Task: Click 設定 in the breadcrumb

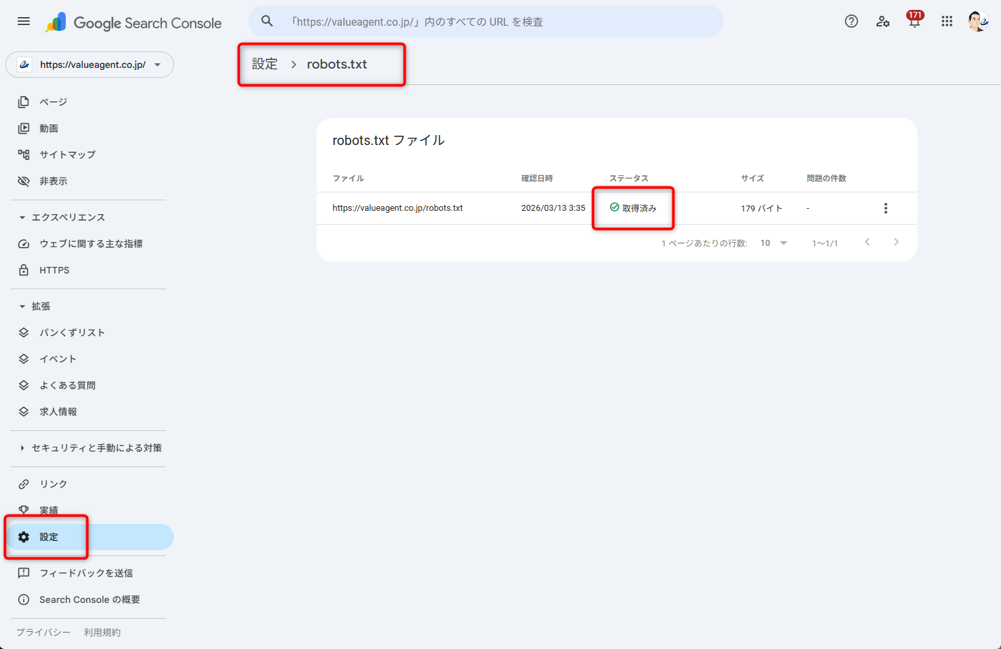Action: (265, 64)
